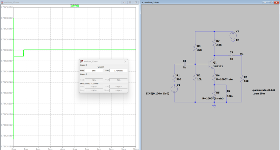Screen dimensions: 280x150
Task: Select capacitor C2 symbol
Action: click(x=226, y=93)
